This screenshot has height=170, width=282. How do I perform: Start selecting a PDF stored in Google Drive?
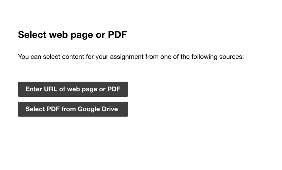(x=73, y=109)
